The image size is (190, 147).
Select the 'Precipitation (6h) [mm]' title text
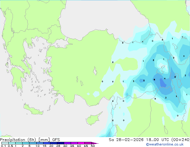(x=25, y=140)
